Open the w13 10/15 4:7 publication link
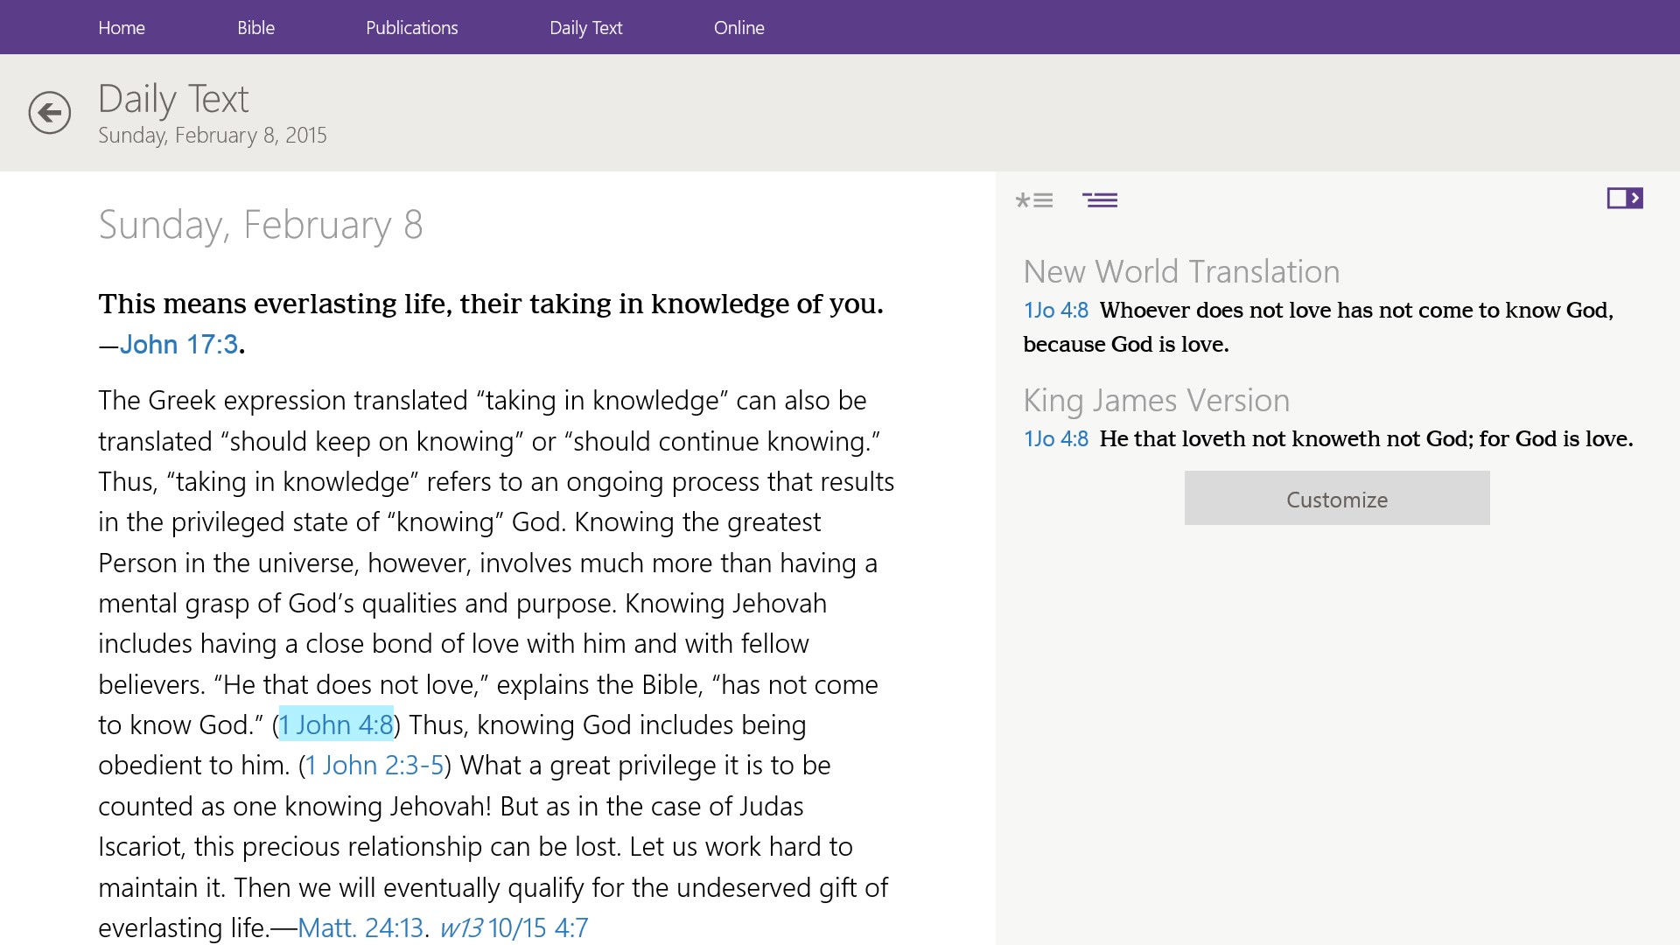Viewport: 1680px width, 945px height. coord(516,927)
